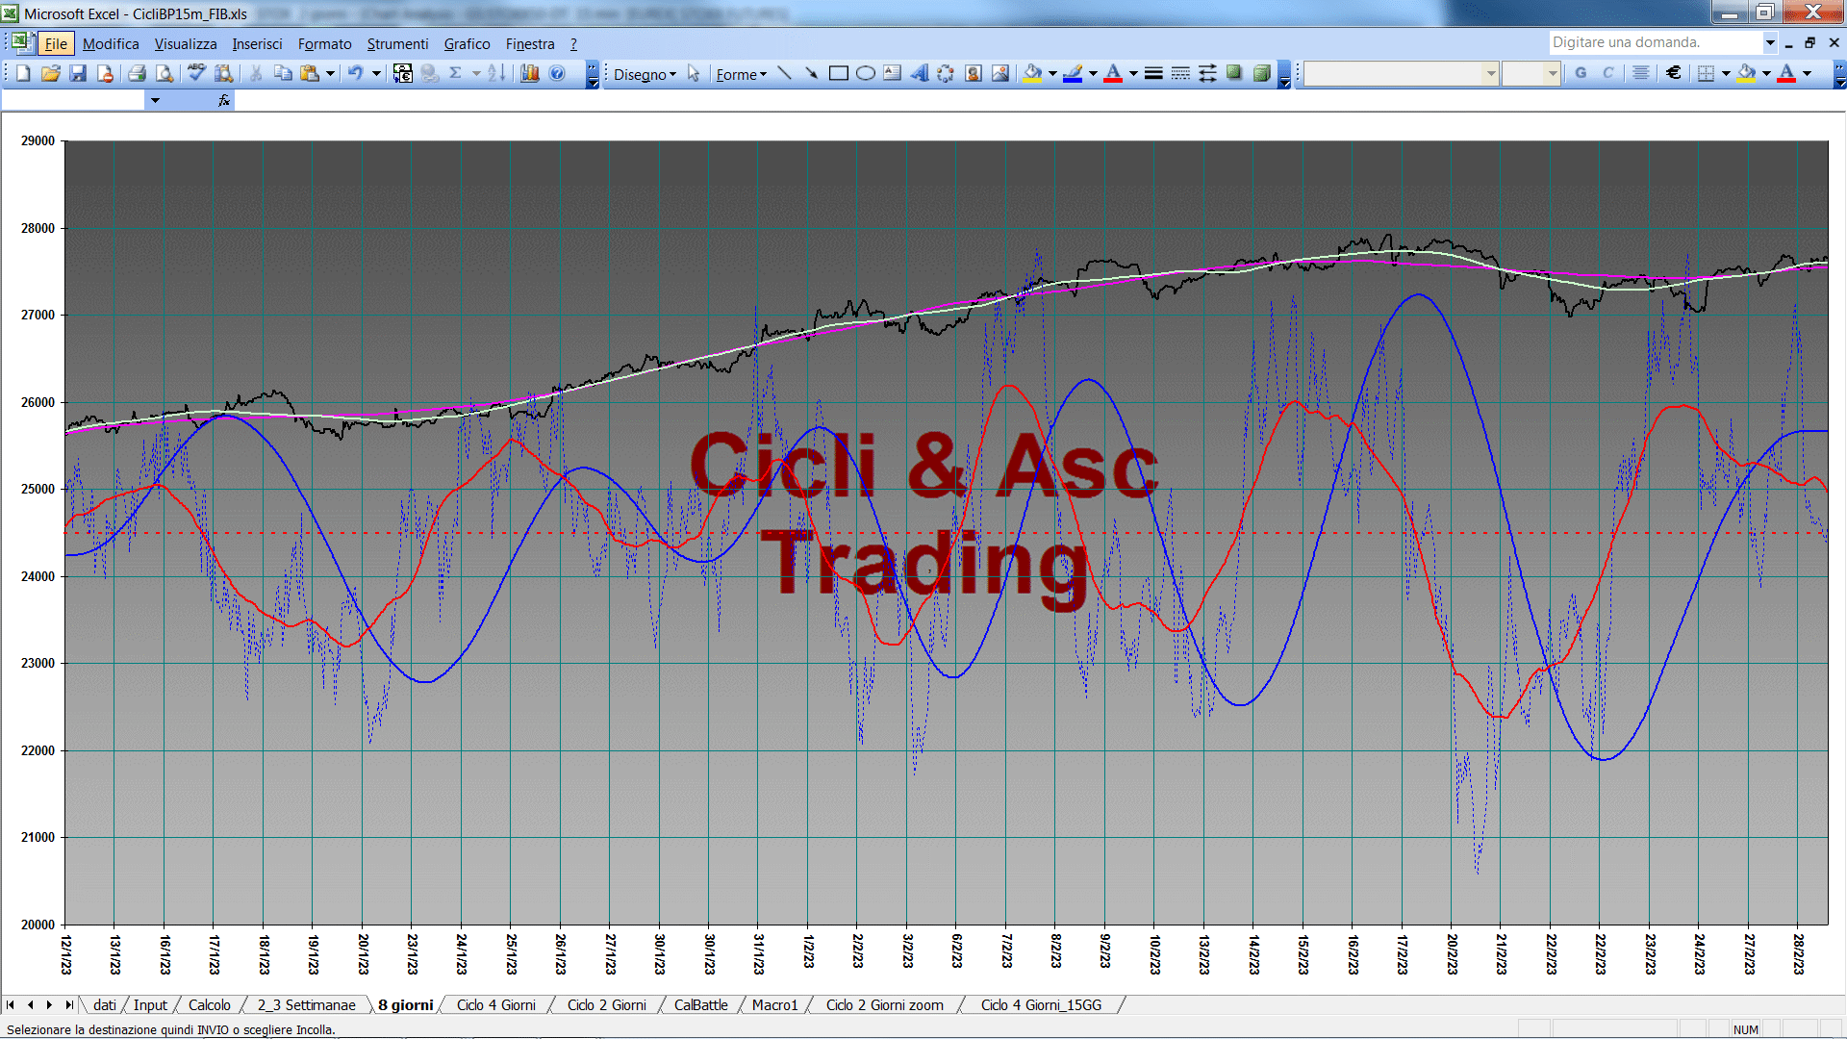
Task: Run the spelling check (ABC) tool
Action: click(x=196, y=74)
